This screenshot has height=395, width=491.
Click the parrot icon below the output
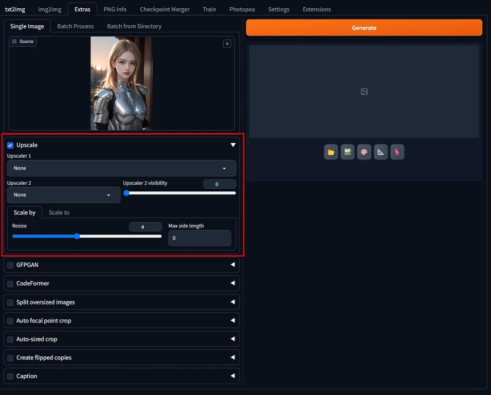click(x=397, y=152)
